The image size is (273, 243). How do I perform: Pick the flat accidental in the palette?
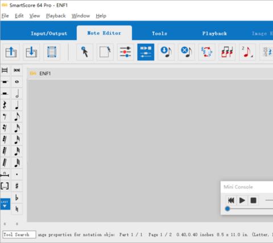tap(17, 197)
